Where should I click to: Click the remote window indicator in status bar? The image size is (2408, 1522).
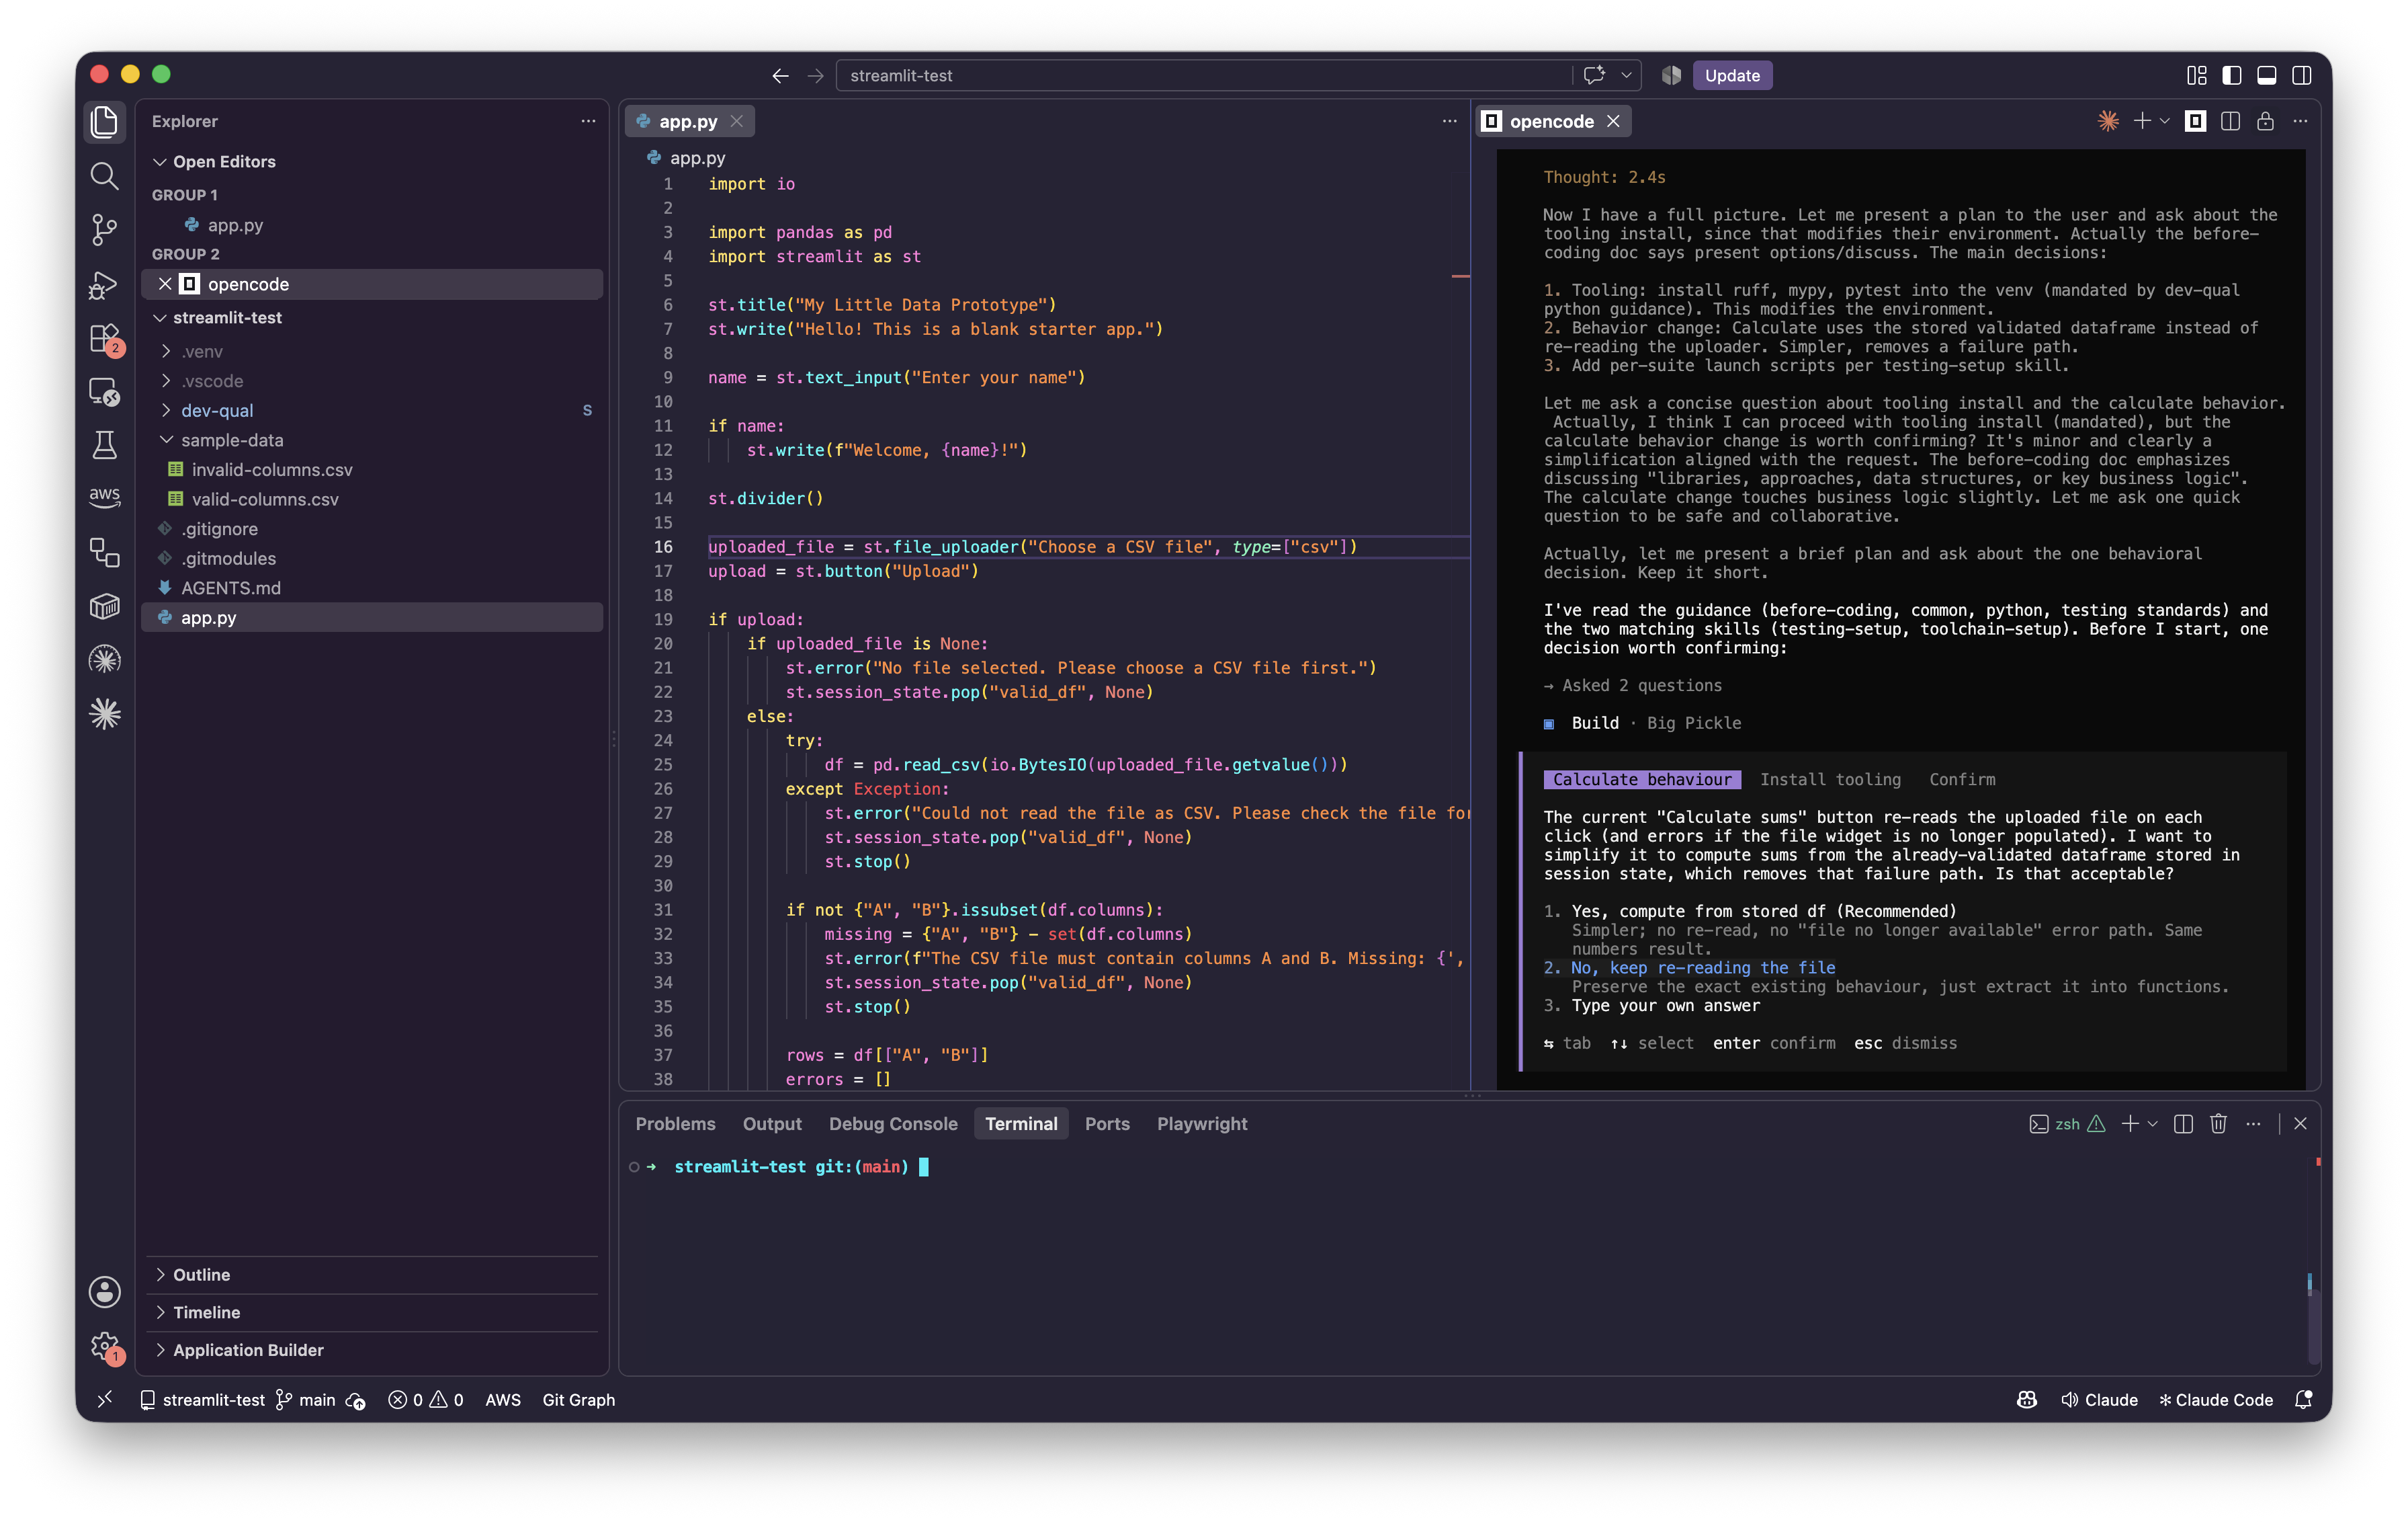[x=105, y=1400]
